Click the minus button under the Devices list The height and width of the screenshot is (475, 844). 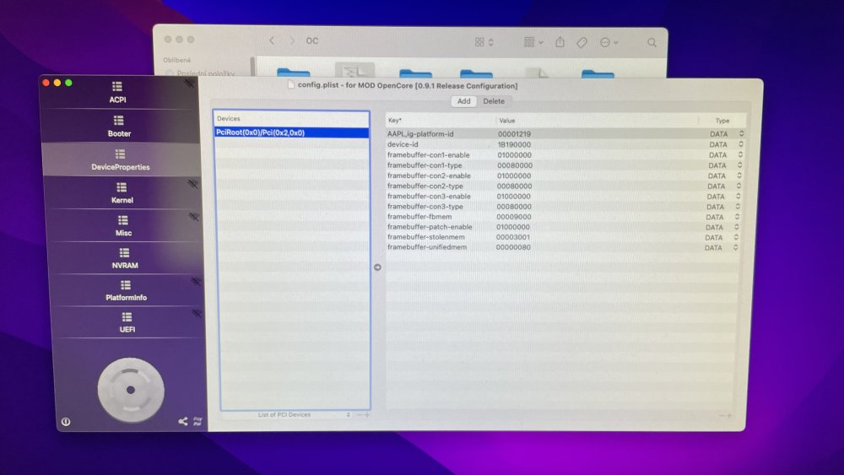(359, 415)
